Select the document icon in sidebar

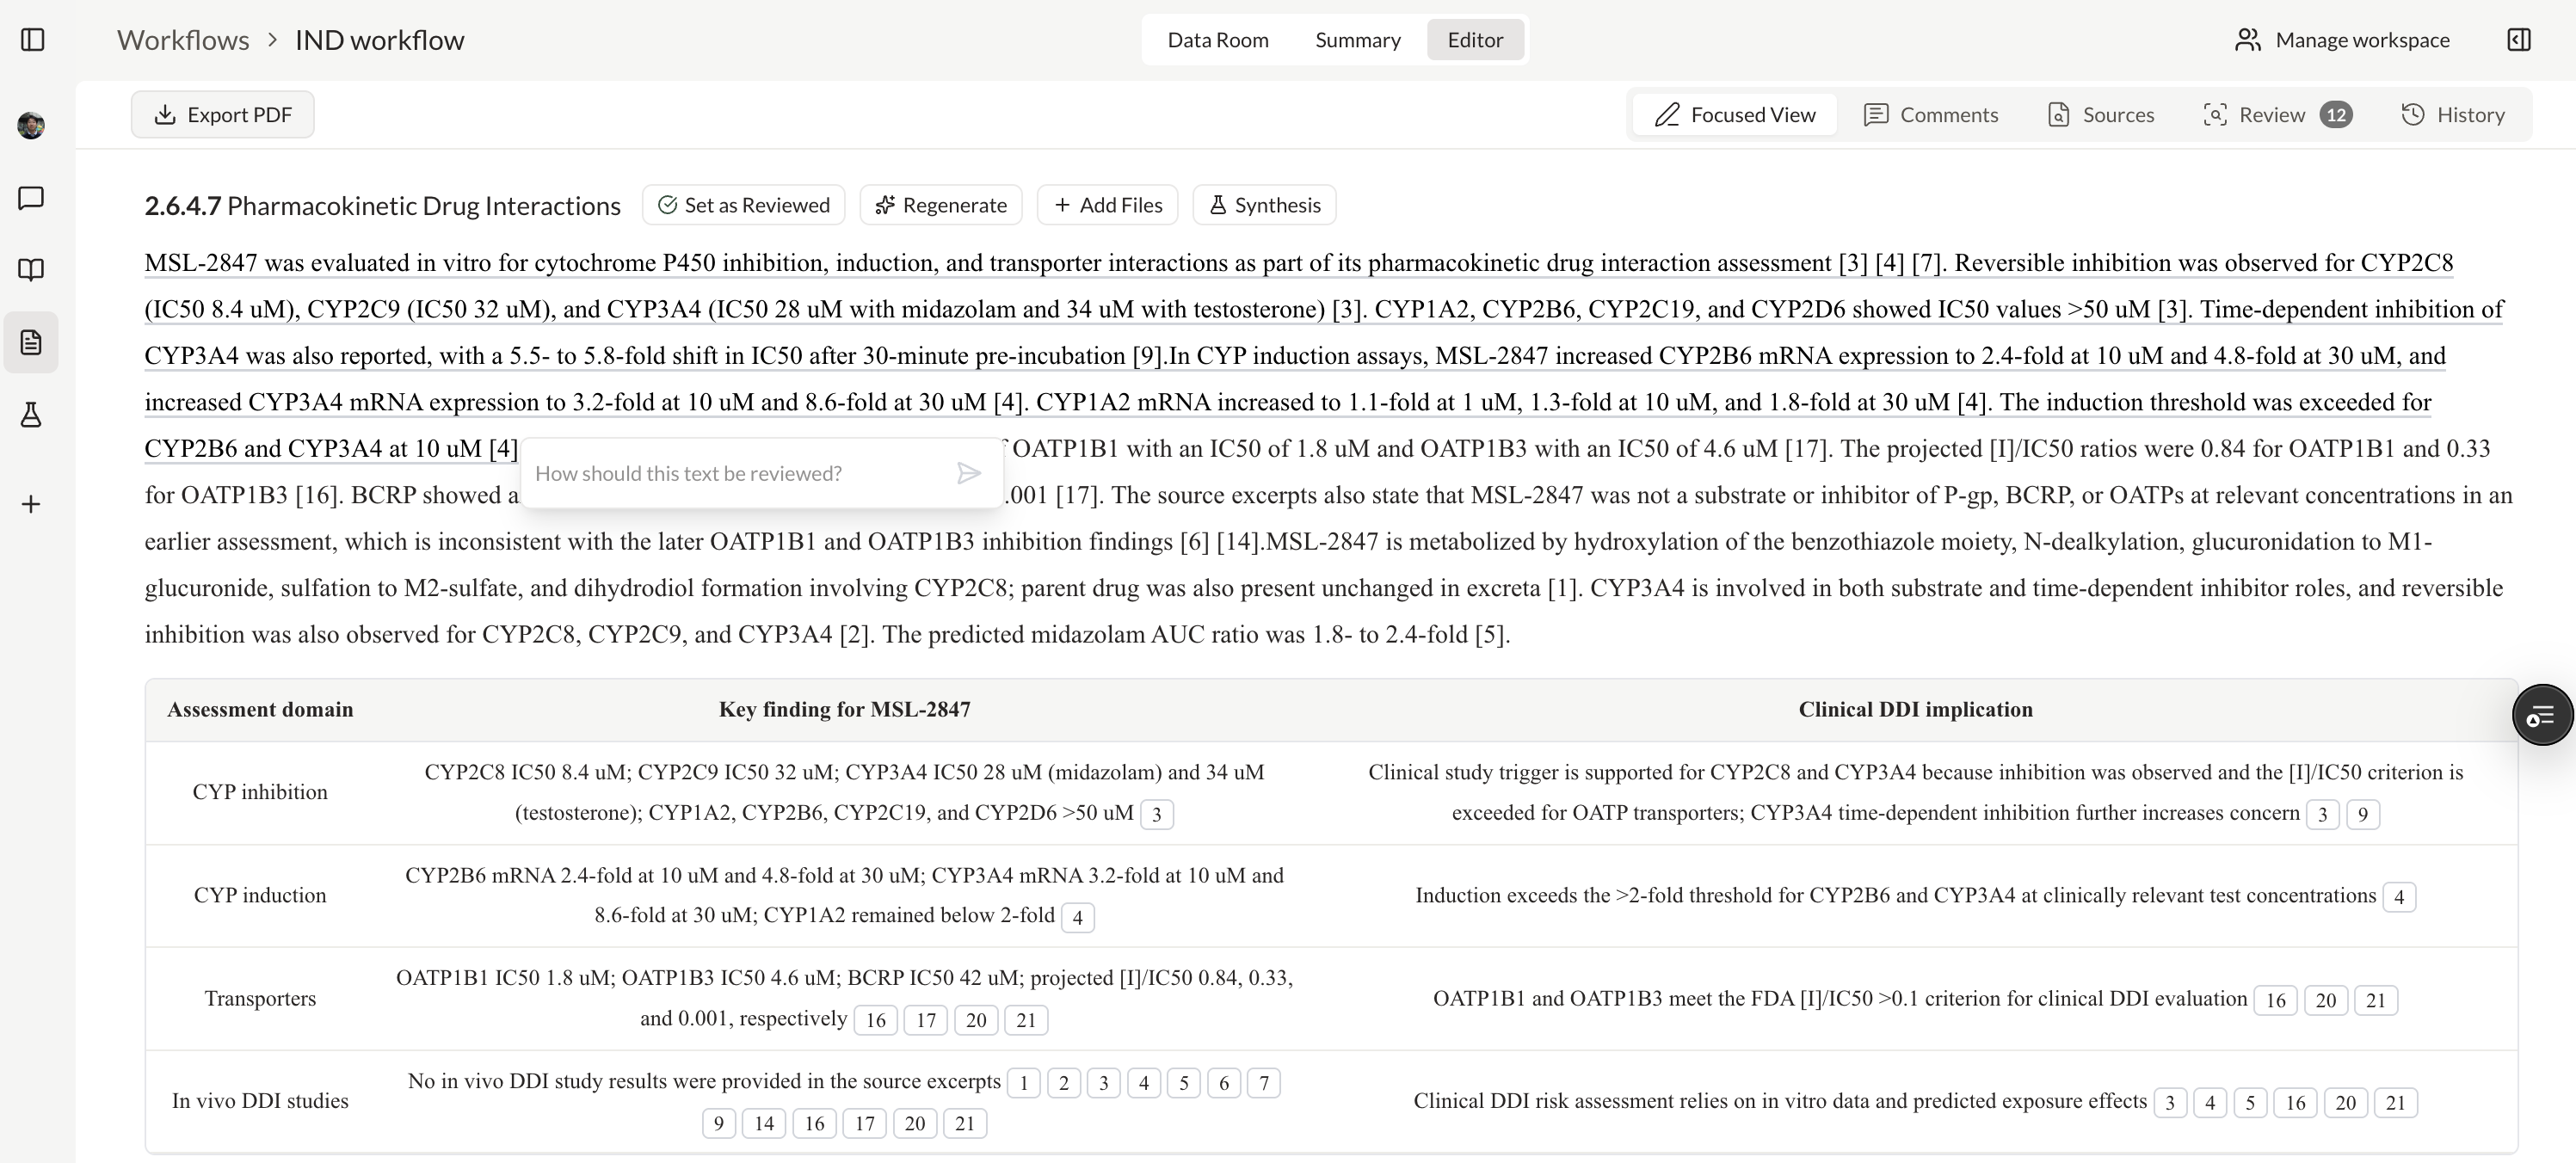pos(31,342)
